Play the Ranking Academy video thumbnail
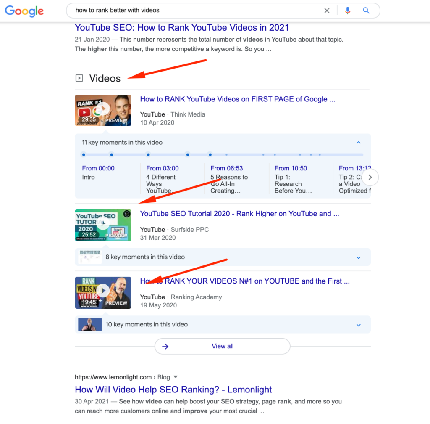This screenshot has height=424, width=430. click(x=103, y=292)
